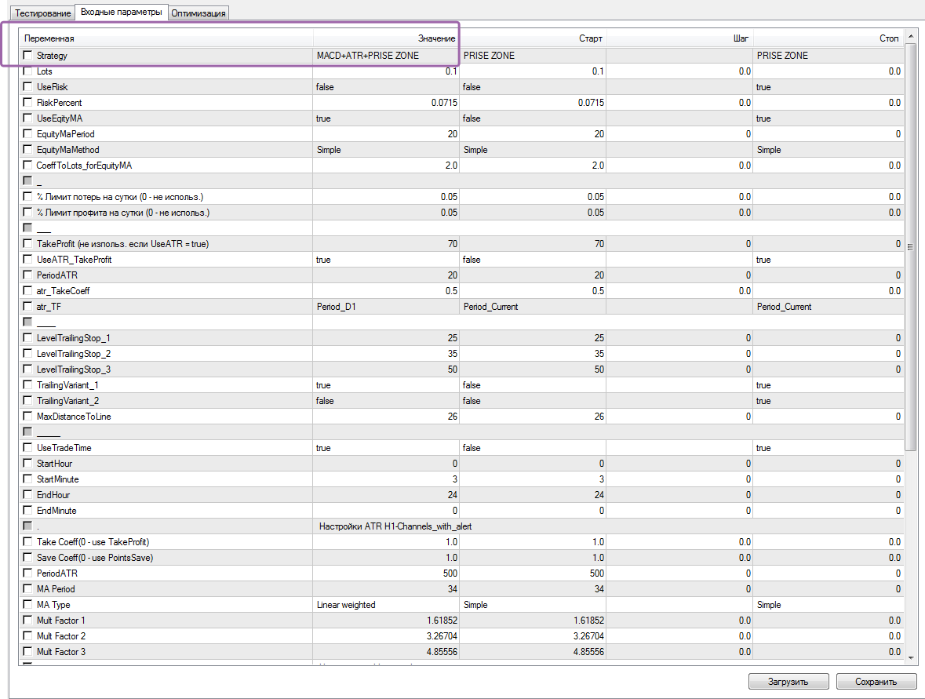
Task: Click the Стоп column header
Action: click(828, 38)
